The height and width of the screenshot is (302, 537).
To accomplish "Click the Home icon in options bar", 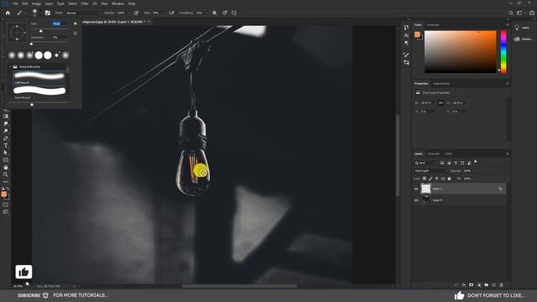I will coord(8,13).
